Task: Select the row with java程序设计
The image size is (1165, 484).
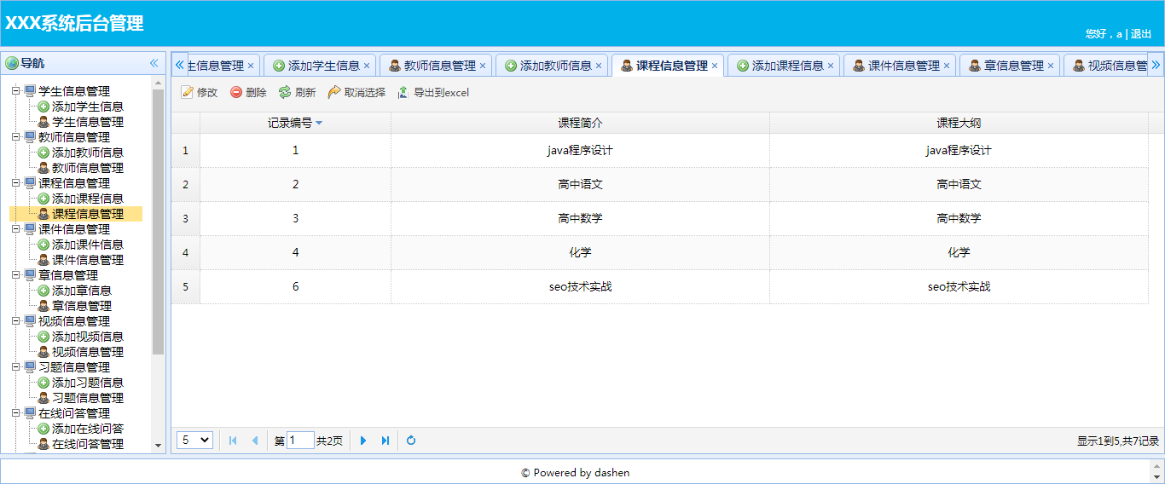Action: click(580, 151)
